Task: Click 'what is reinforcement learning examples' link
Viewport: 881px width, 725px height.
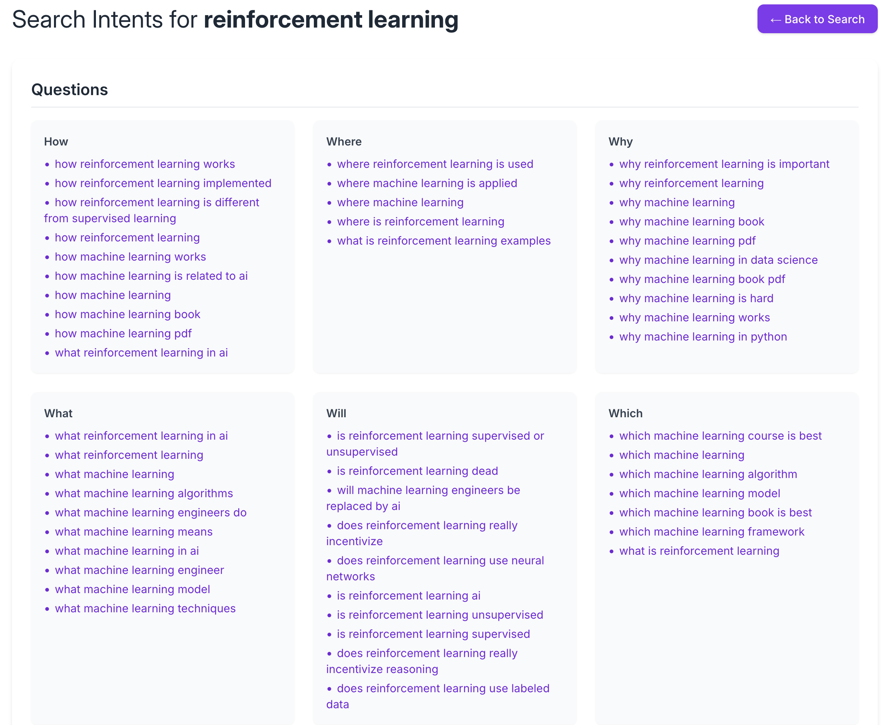Action: [443, 241]
